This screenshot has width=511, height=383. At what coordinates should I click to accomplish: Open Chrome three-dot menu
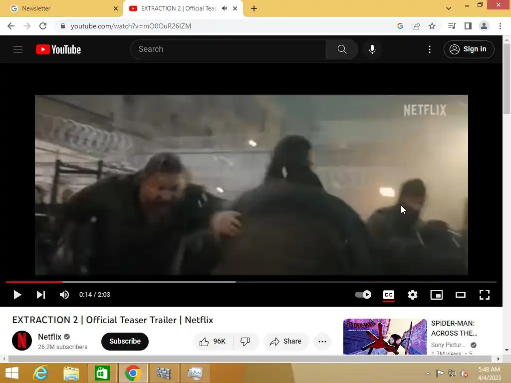coord(500,26)
